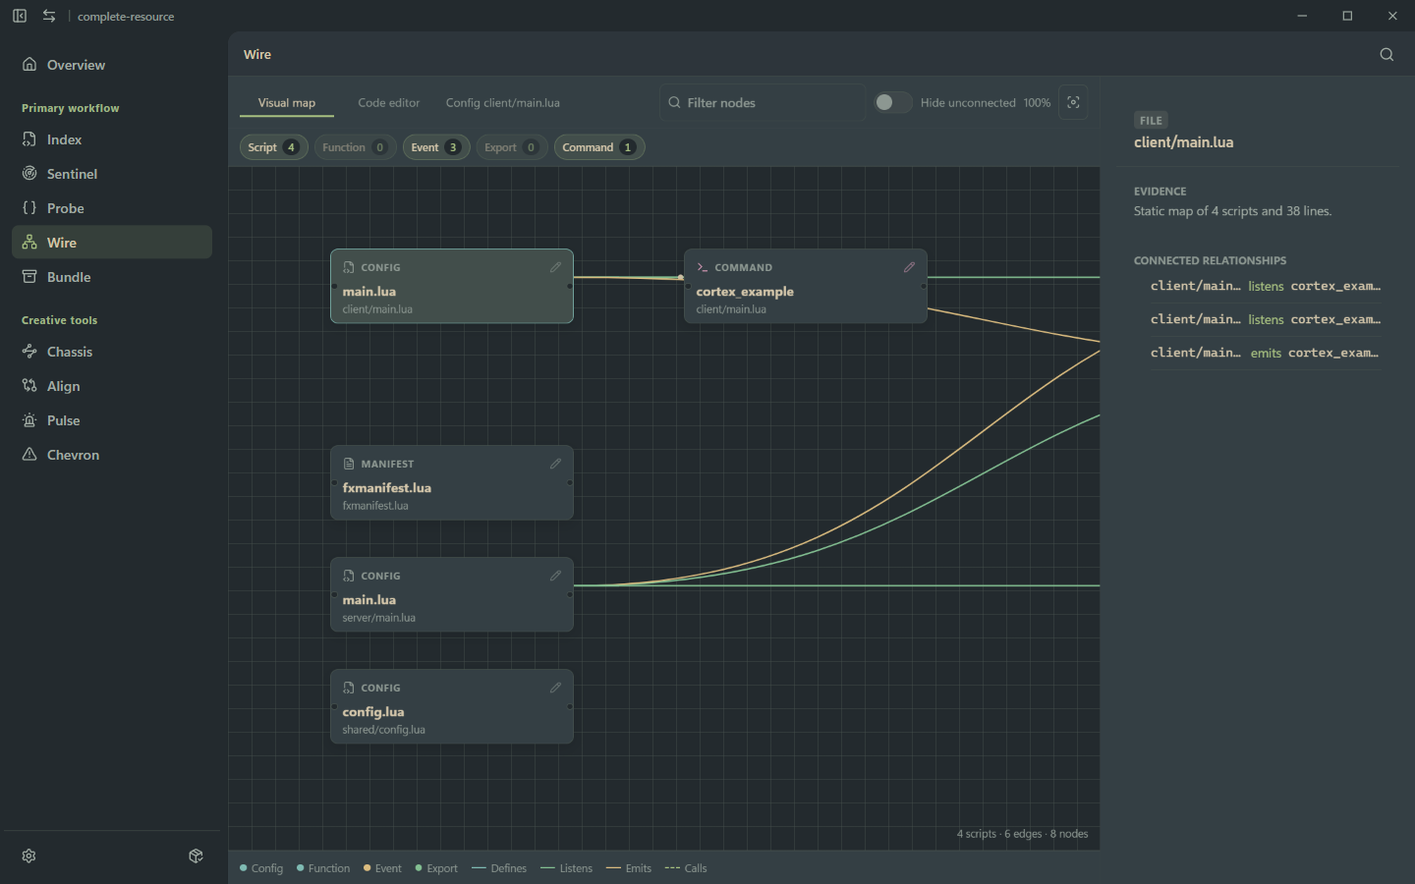Viewport: 1415px width, 884px height.
Task: Select the cortex_example command node
Action: point(806,287)
